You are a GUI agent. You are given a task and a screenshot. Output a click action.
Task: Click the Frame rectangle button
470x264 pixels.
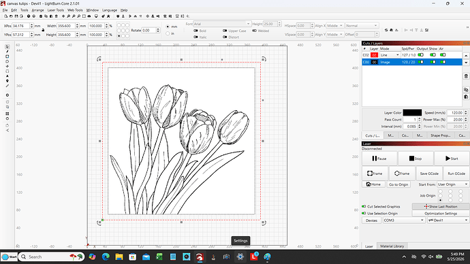point(375,174)
